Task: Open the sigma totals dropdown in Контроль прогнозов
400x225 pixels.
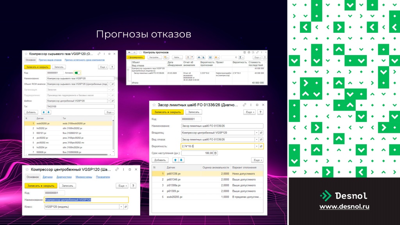Action: click(241, 57)
